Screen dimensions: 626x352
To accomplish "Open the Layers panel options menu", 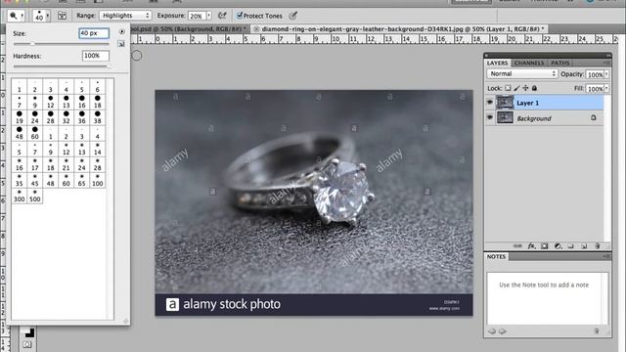I will click(606, 63).
